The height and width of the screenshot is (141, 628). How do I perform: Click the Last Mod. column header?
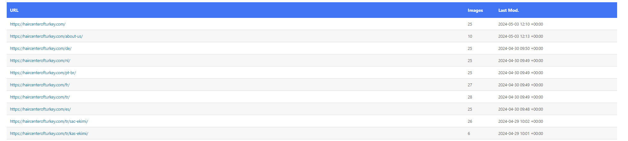(x=508, y=10)
